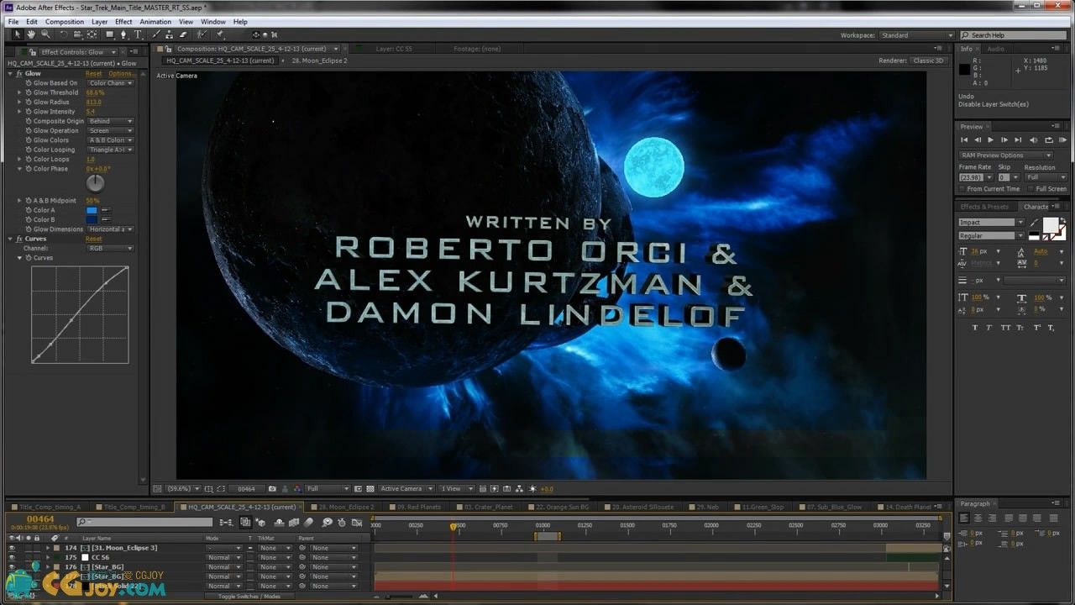1075x605 pixels.
Task: Open the composition flowchart from viewer
Action: (x=520, y=488)
